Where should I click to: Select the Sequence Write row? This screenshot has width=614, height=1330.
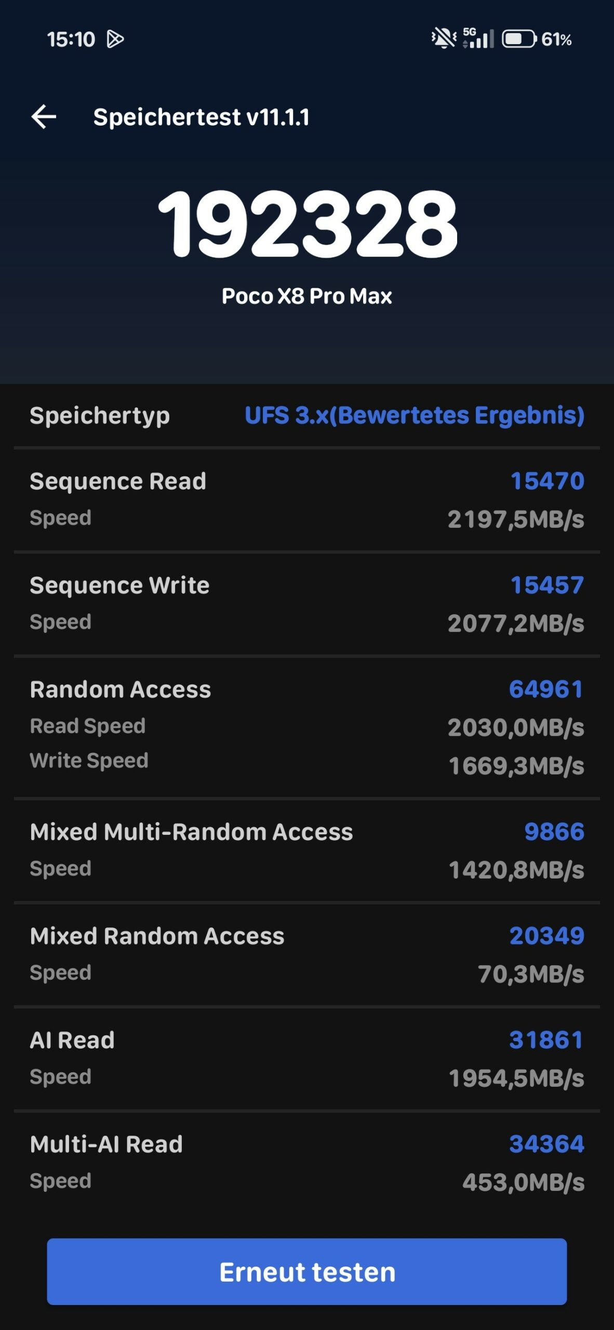(x=307, y=604)
